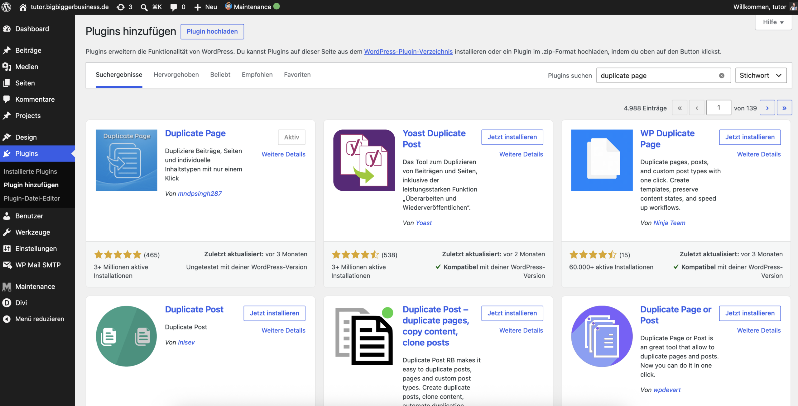
Task: Open the wpdevart author link
Action: (x=667, y=390)
